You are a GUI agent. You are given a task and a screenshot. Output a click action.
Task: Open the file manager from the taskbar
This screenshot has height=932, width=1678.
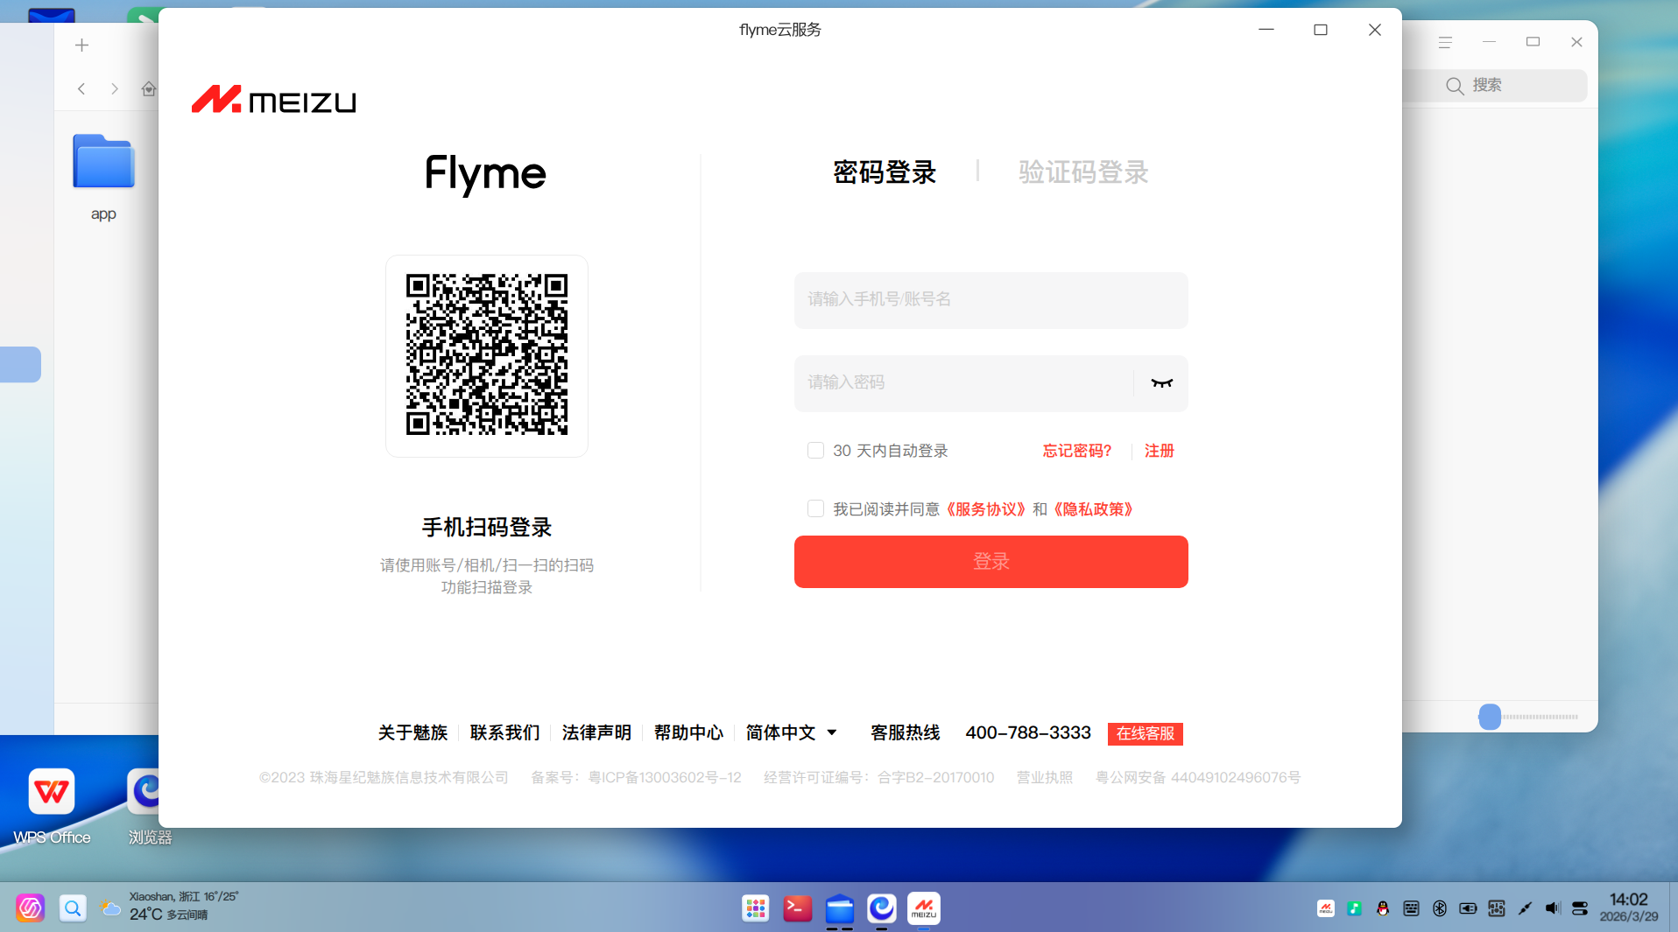pos(840,908)
